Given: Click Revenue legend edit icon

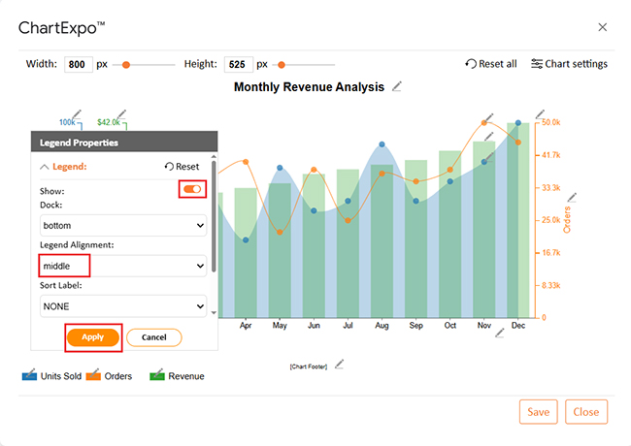Looking at the screenshot, I should (x=156, y=375).
